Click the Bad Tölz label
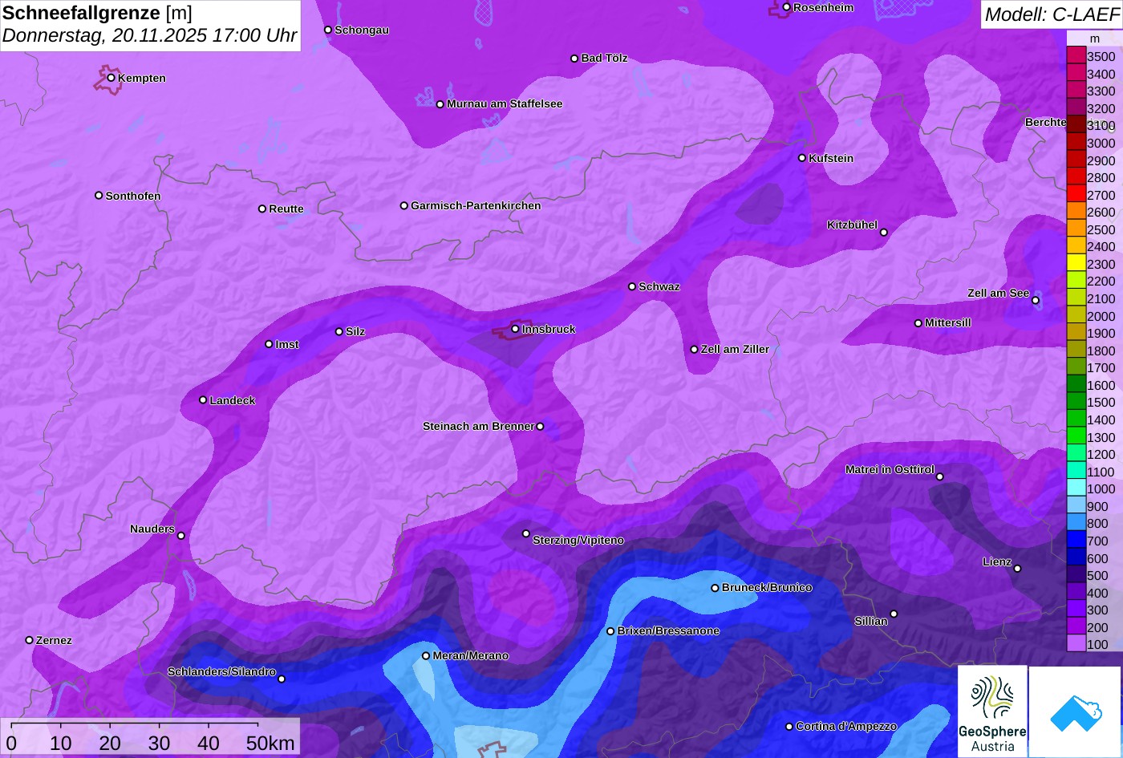 coord(604,58)
